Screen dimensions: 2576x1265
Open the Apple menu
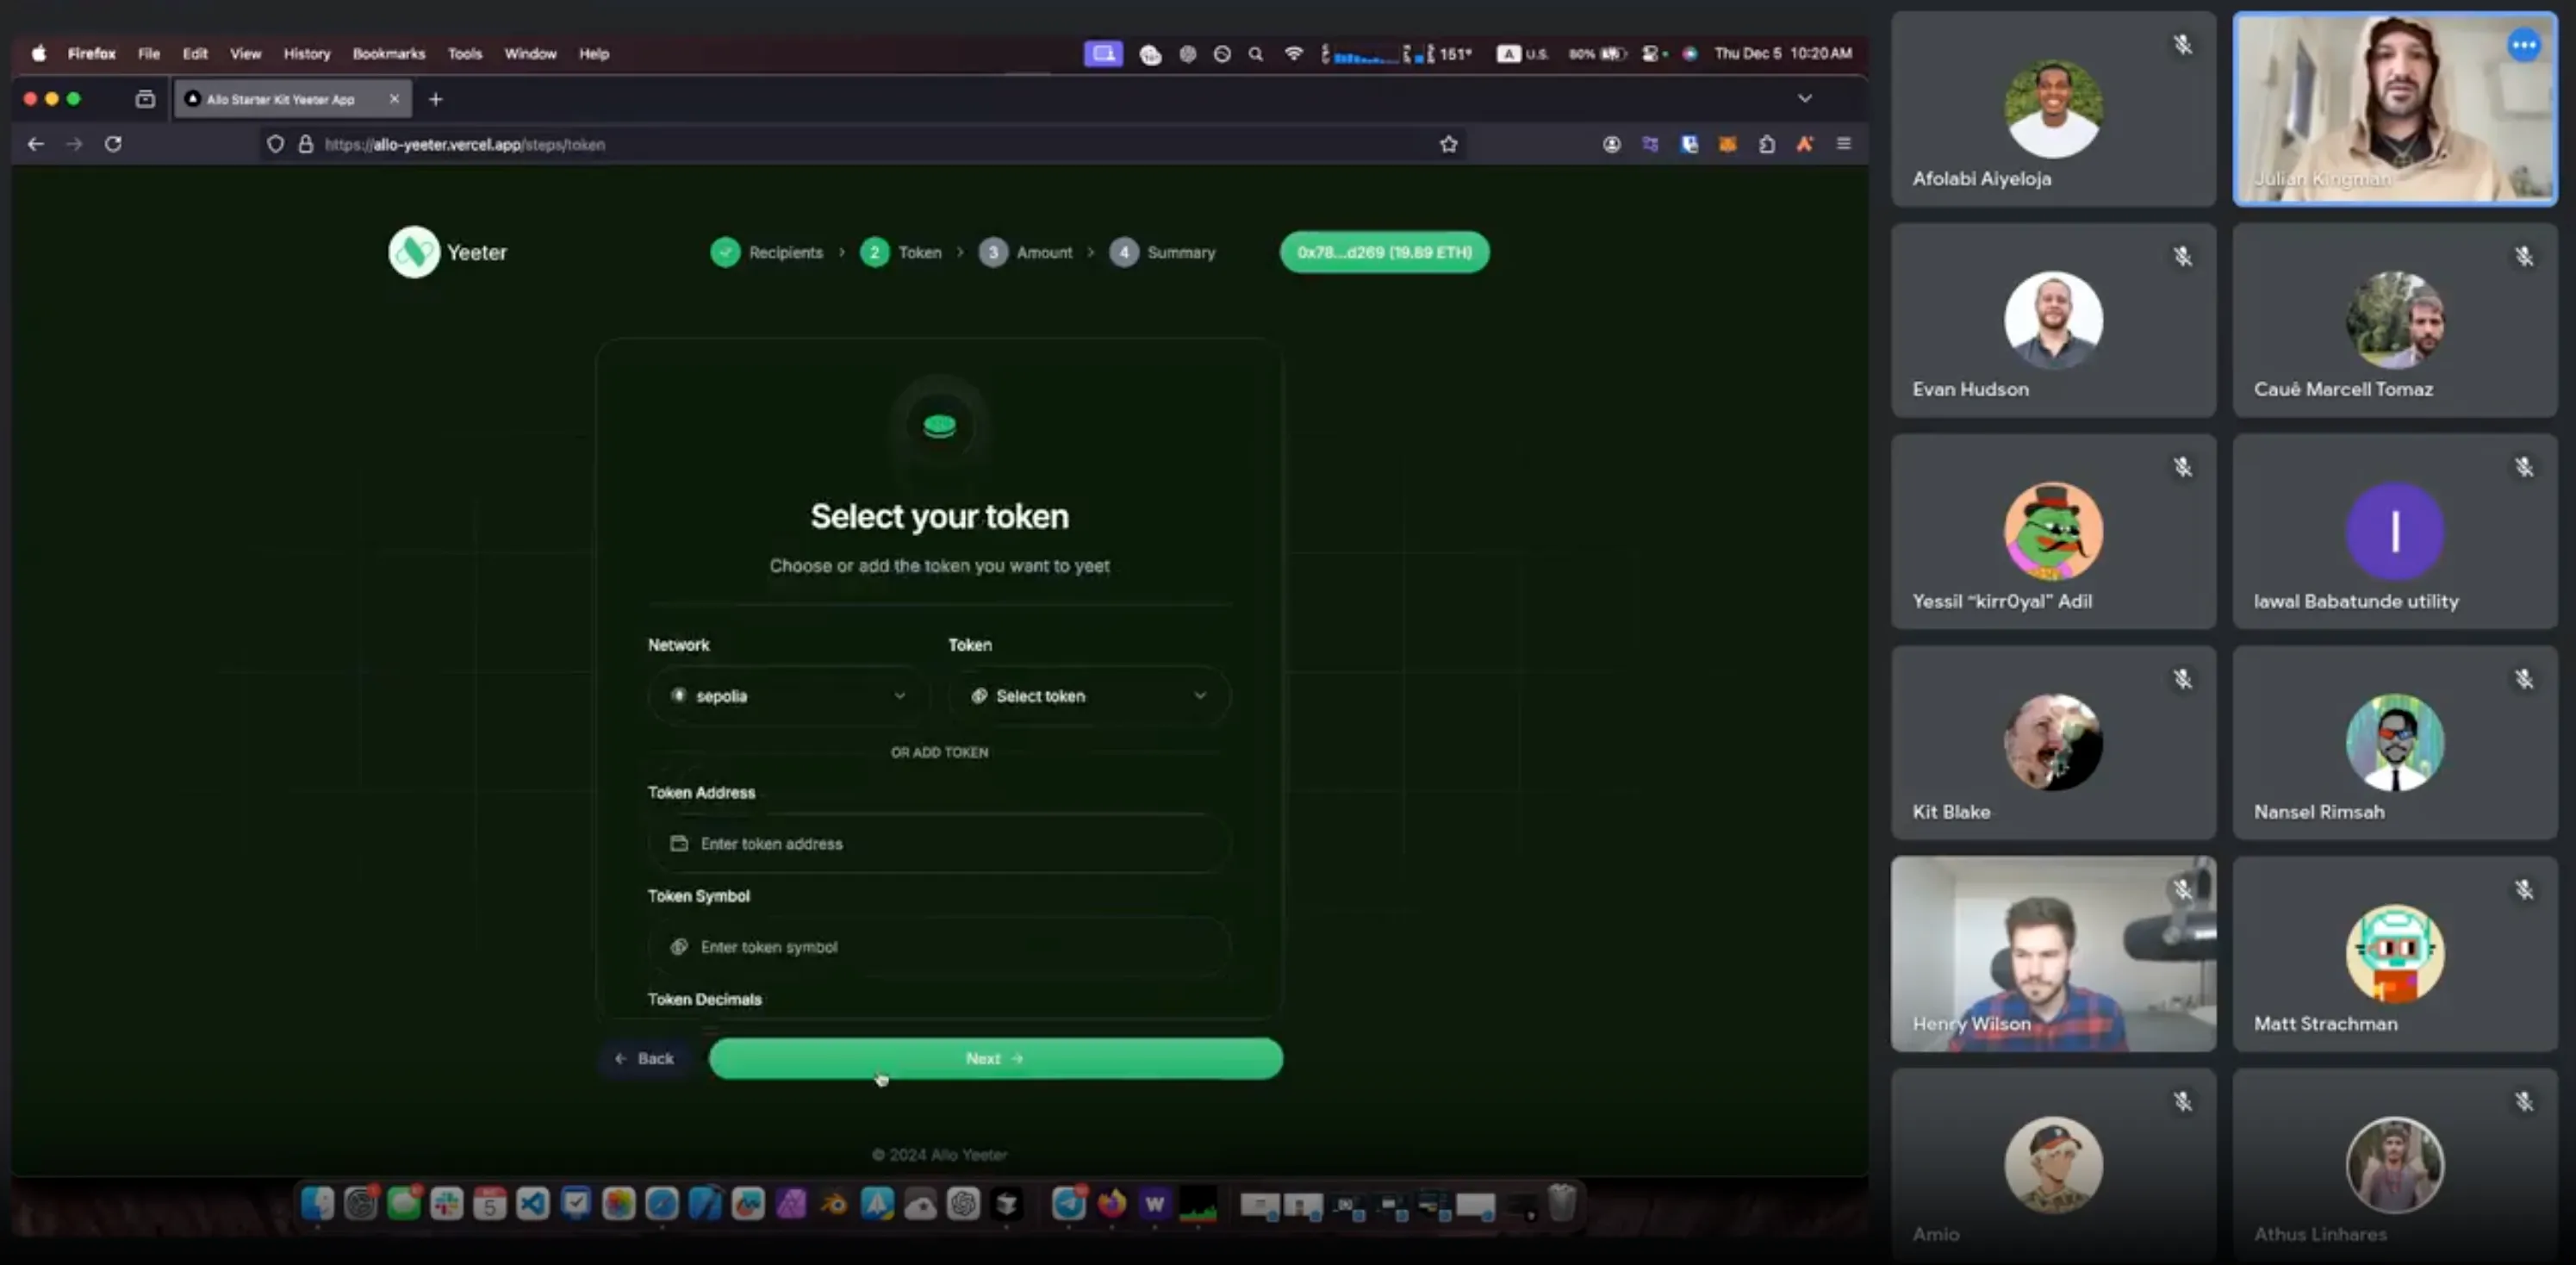39,53
